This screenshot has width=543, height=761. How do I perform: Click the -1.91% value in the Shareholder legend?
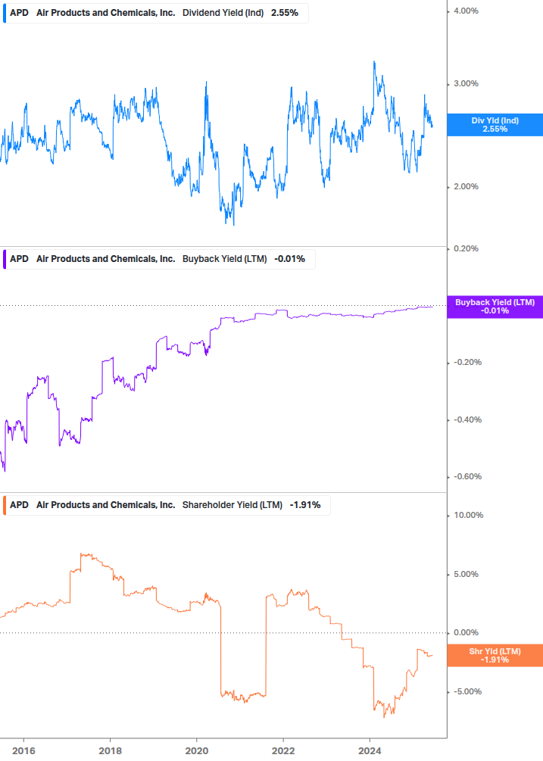(x=305, y=505)
